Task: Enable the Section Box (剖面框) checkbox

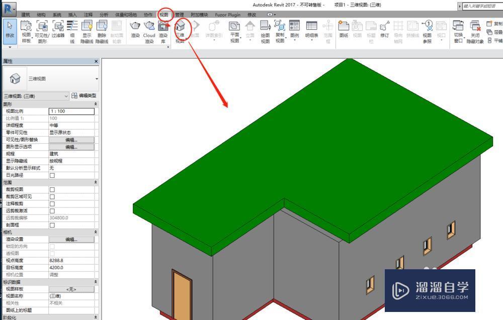Action: (52, 225)
